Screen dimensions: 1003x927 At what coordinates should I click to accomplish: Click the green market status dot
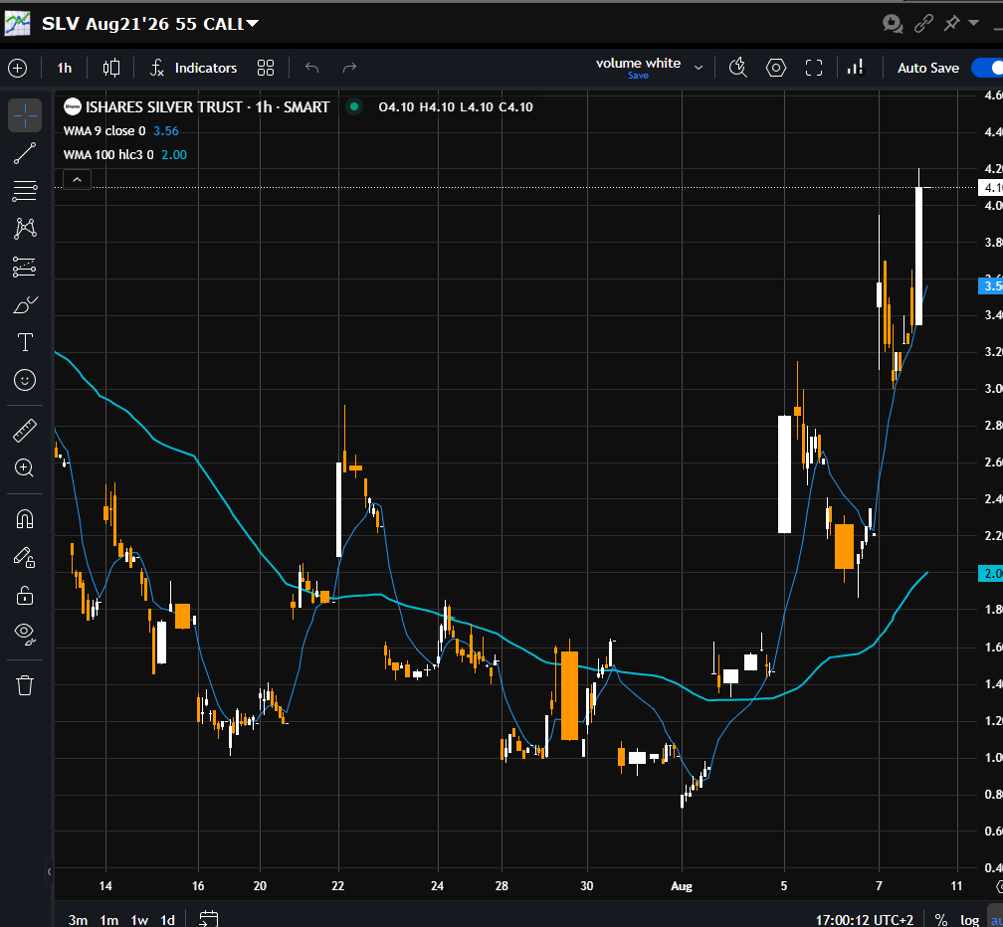coord(354,106)
